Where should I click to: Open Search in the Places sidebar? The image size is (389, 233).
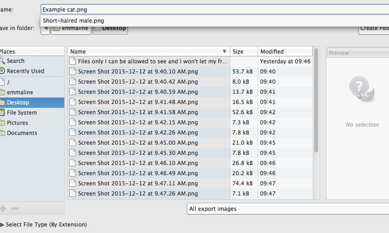(x=32, y=61)
